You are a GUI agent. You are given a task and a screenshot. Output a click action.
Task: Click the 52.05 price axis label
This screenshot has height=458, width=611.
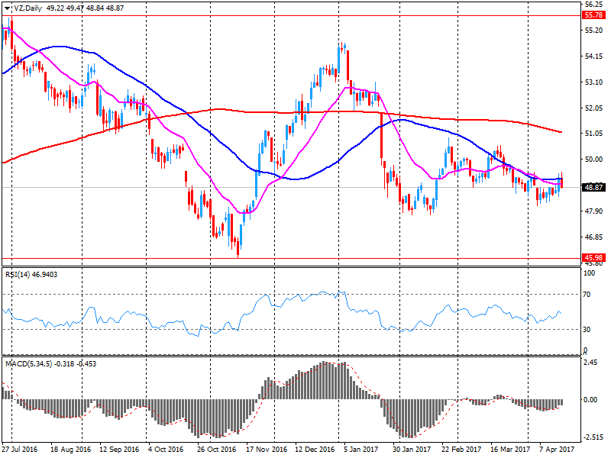pyautogui.click(x=593, y=108)
